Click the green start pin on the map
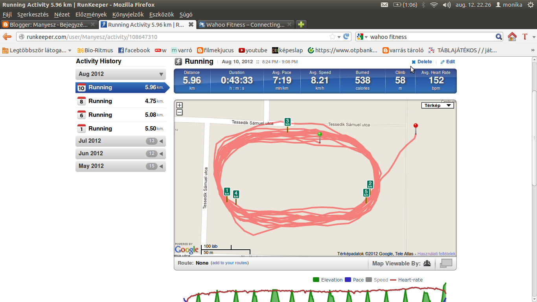The width and height of the screenshot is (537, 302). coord(320,137)
